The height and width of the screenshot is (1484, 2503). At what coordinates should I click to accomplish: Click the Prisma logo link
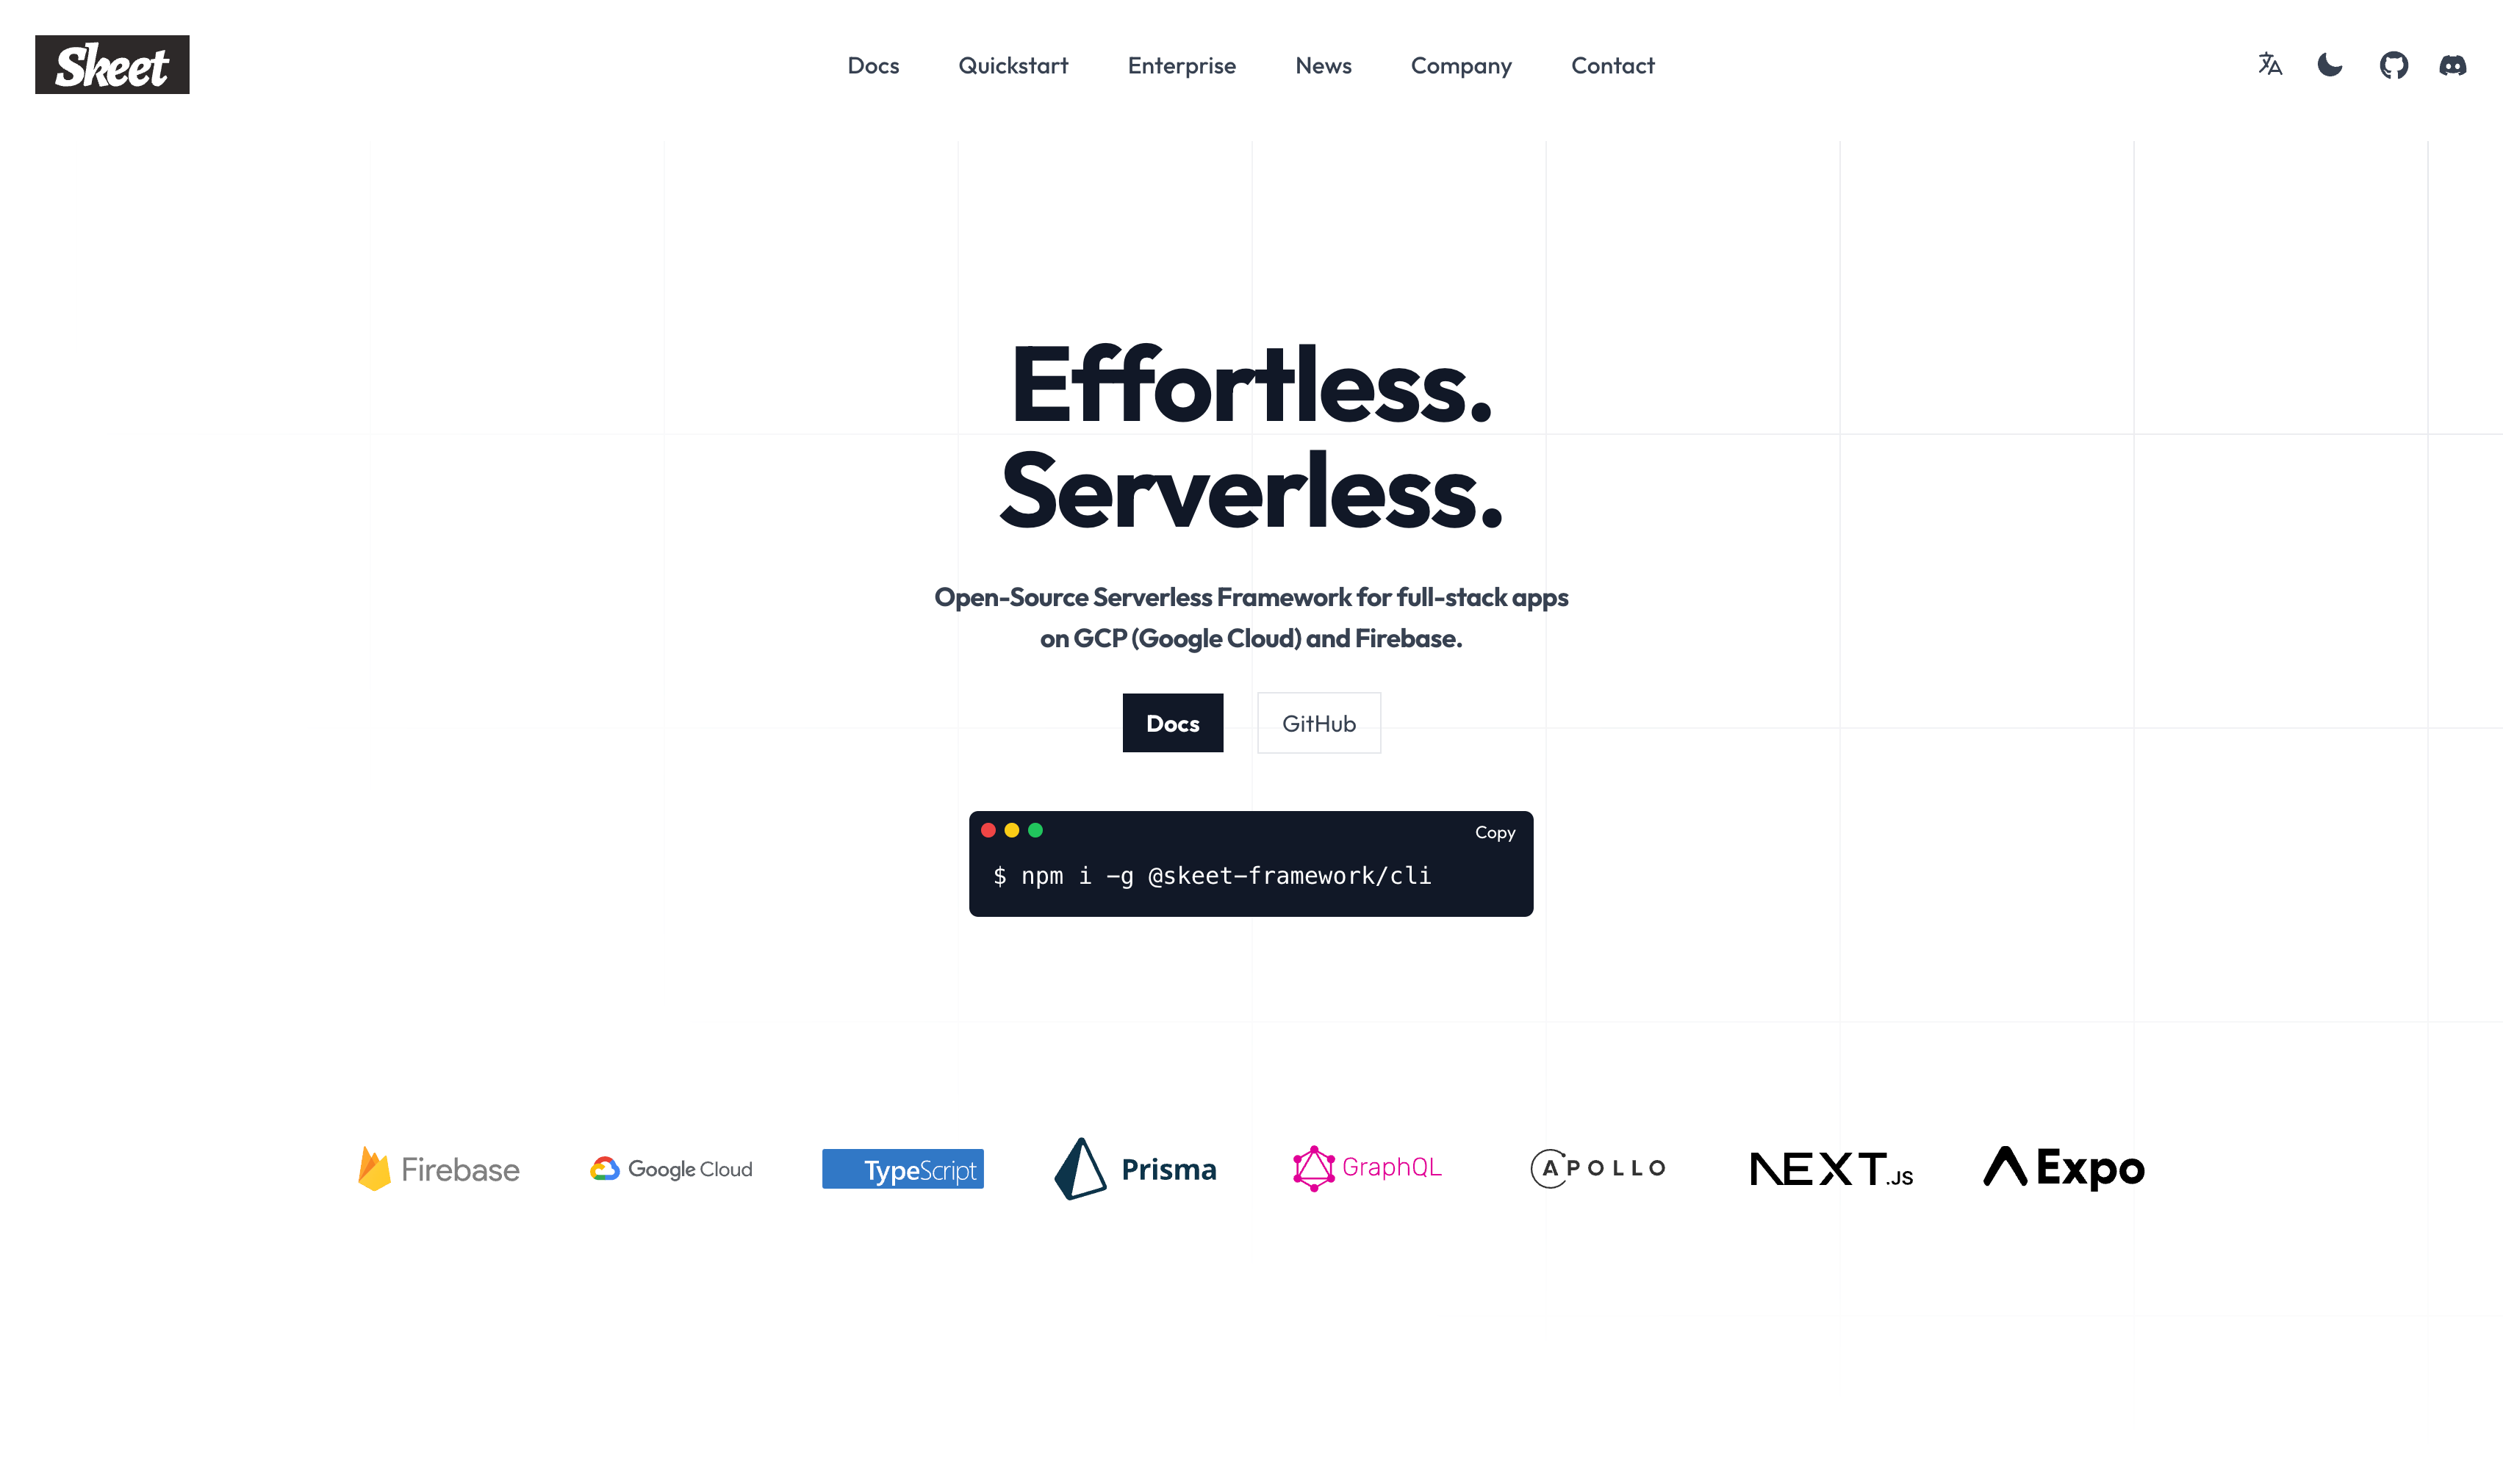point(1134,1168)
